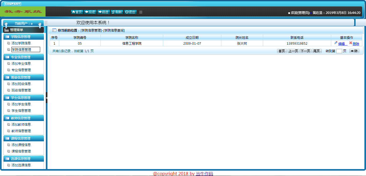Expand 选课信息管理 menu section

(x=23, y=159)
